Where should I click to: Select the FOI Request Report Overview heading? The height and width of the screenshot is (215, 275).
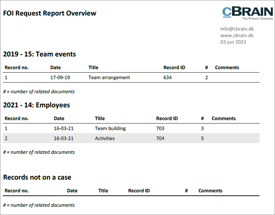(x=49, y=13)
